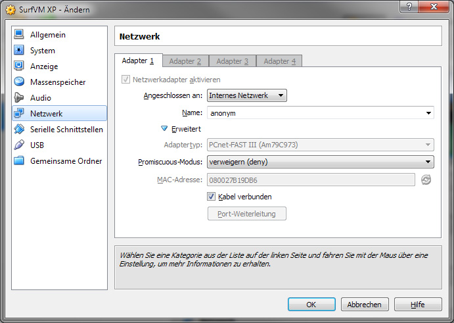Viewport: 454px width, 323px height.
Task: Uncheck the Kabel verbunden checkbox
Action: [211, 197]
